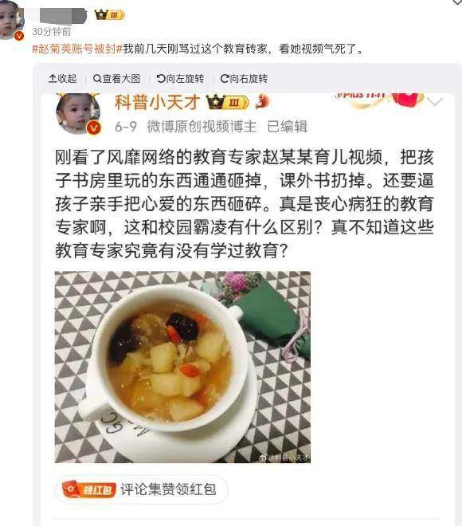Click the poster's baby avatar at top
Viewport: 462px width, 526px height.
(x=10, y=19)
